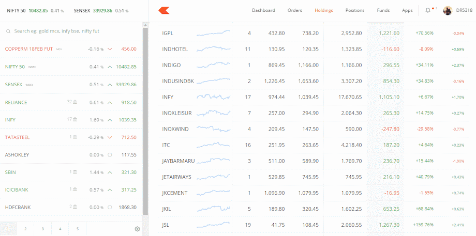Click INFY current value 17,670.65
The height and width of the screenshot is (236, 476).
pos(349,97)
